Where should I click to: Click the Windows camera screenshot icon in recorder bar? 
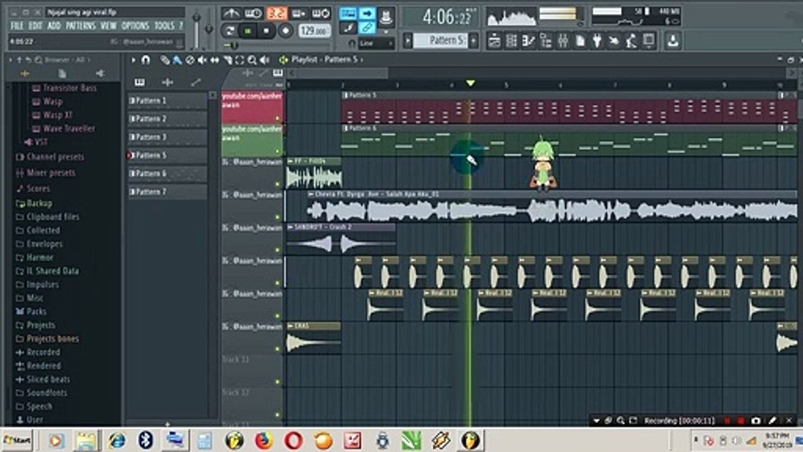coord(756,421)
